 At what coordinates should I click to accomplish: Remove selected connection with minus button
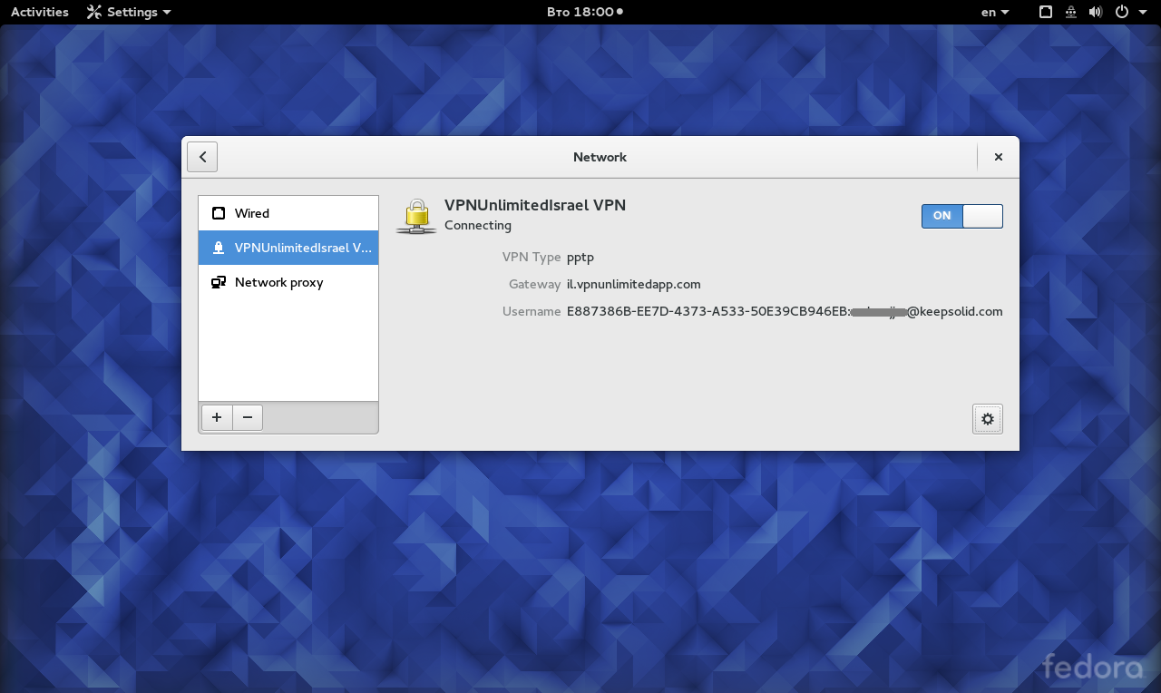tap(248, 417)
